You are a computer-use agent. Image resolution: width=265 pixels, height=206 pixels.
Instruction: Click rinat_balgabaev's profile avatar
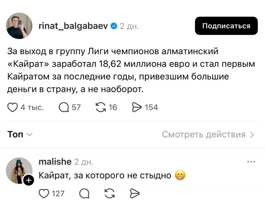coord(19,26)
